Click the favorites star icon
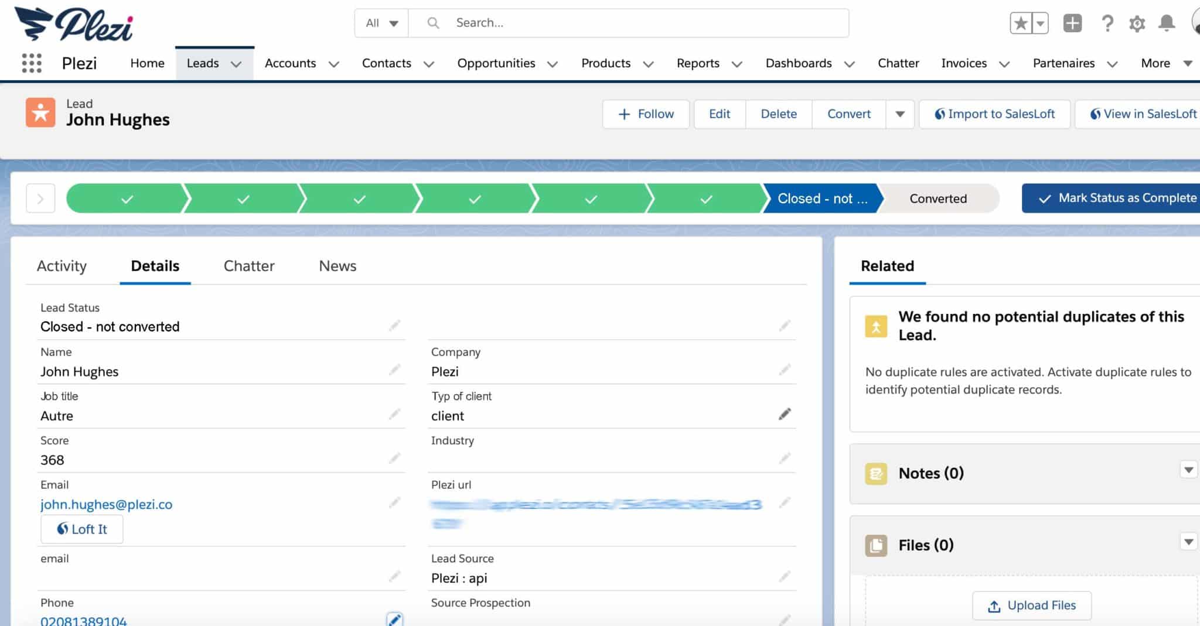Viewport: 1200px width, 626px height. pos(1021,23)
